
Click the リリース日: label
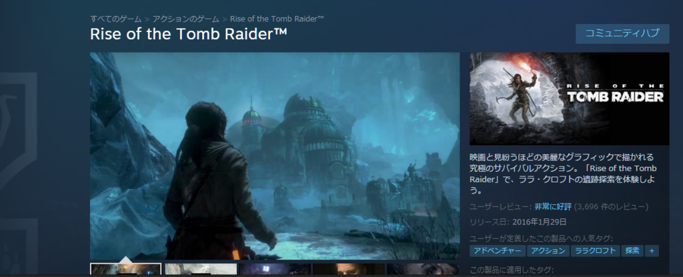click(490, 222)
